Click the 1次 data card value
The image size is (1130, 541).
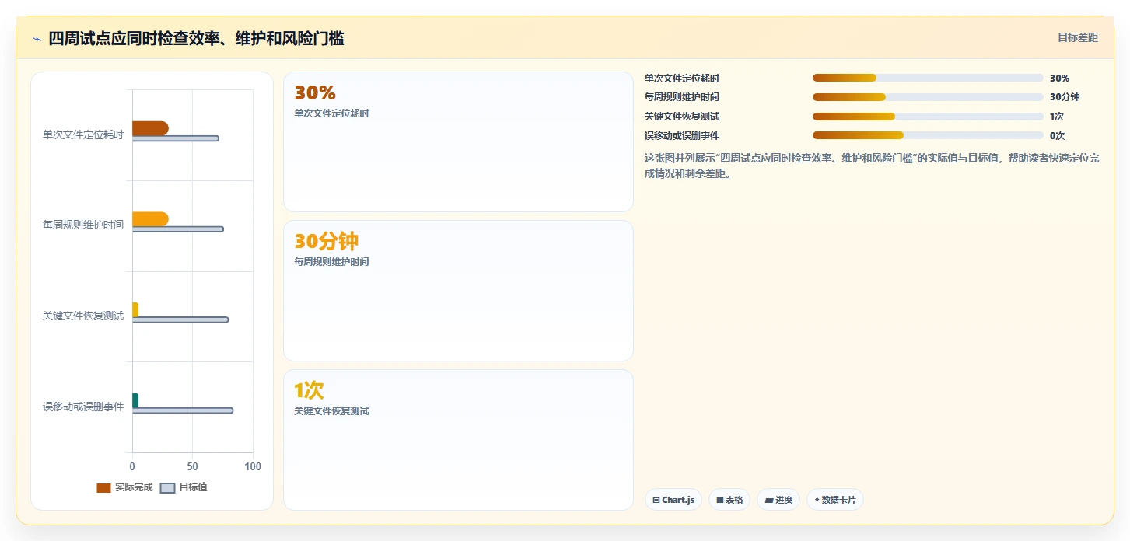point(309,390)
